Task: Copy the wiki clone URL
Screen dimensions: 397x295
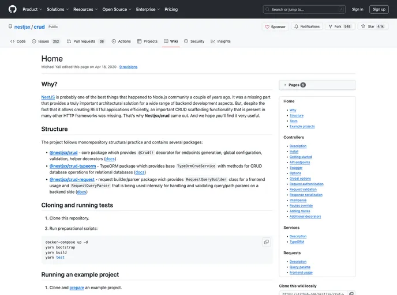Action: 351,293
